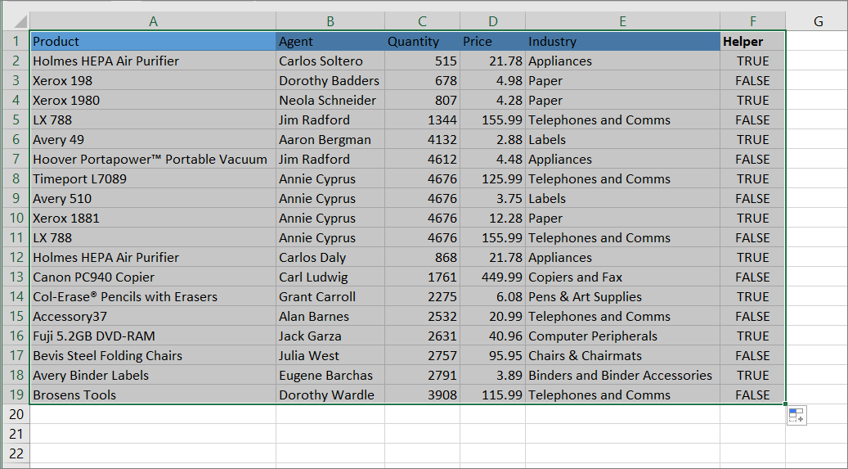
Task: Select Binders and Binder Accessories cell
Action: [622, 376]
